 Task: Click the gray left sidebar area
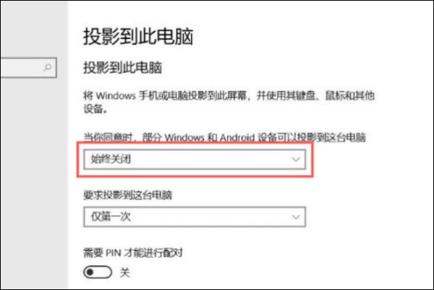[34, 180]
